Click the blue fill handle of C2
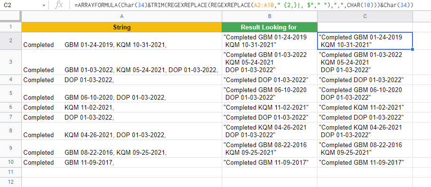 [412, 49]
